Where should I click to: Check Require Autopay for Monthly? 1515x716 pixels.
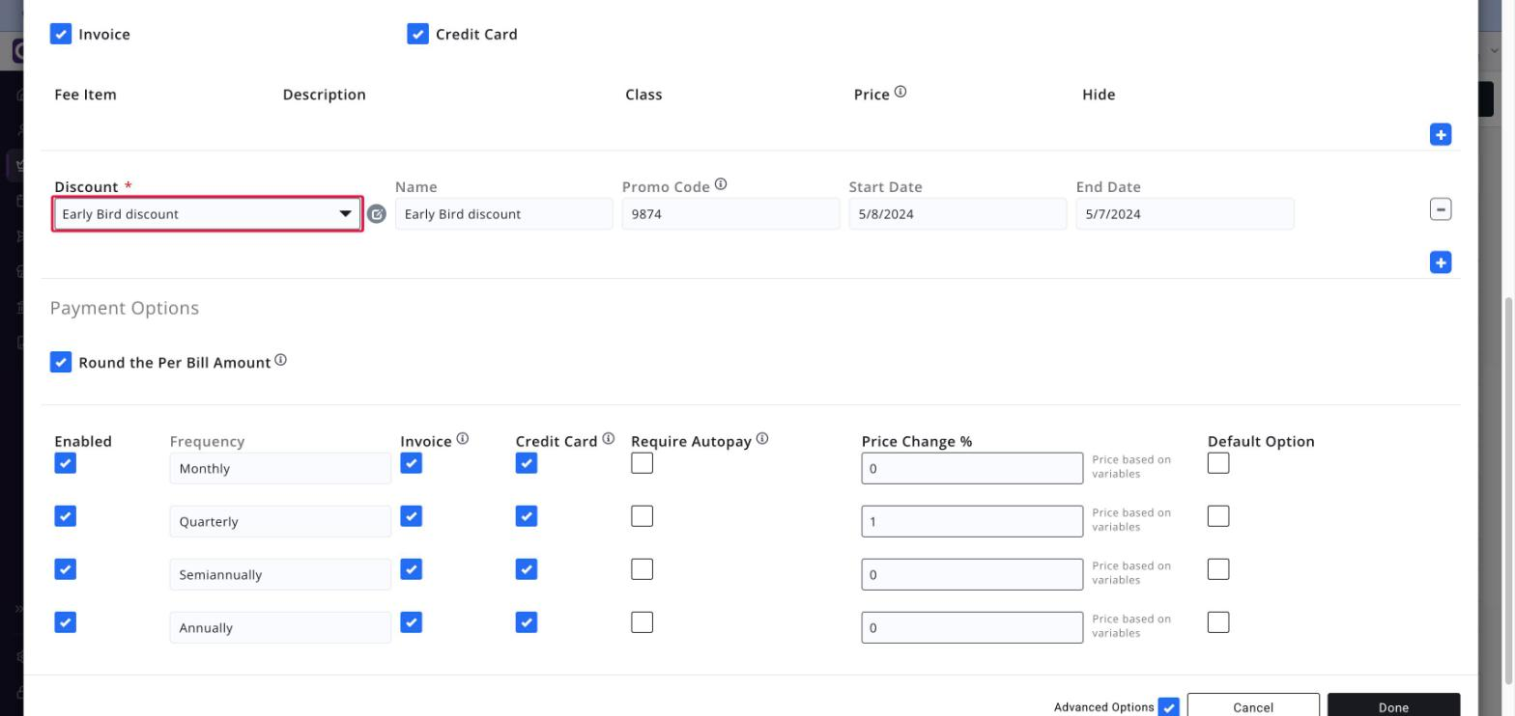click(642, 463)
